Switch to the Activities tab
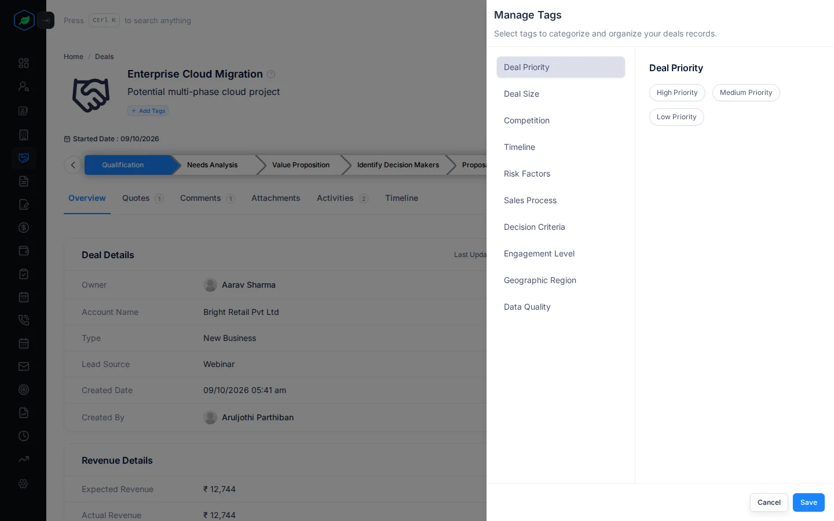The width and height of the screenshot is (834, 521). pyautogui.click(x=342, y=198)
